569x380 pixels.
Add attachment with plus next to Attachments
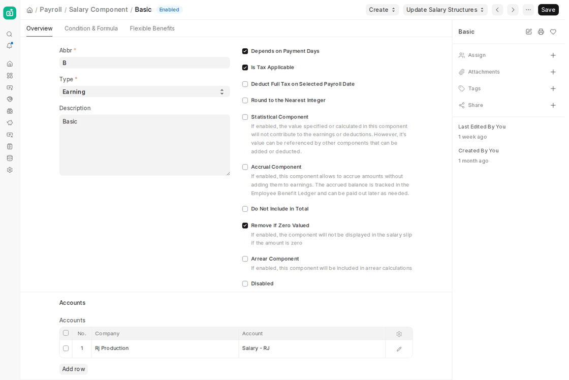coord(553,72)
